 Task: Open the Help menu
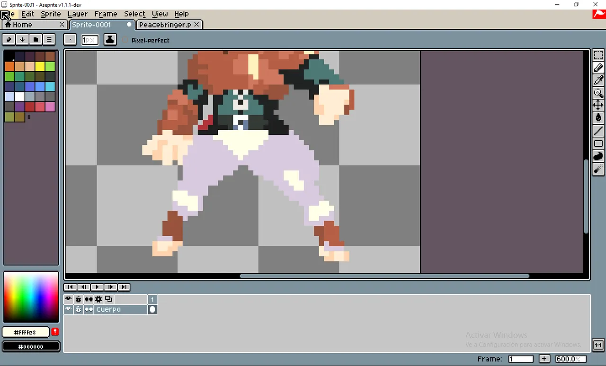[x=181, y=14]
